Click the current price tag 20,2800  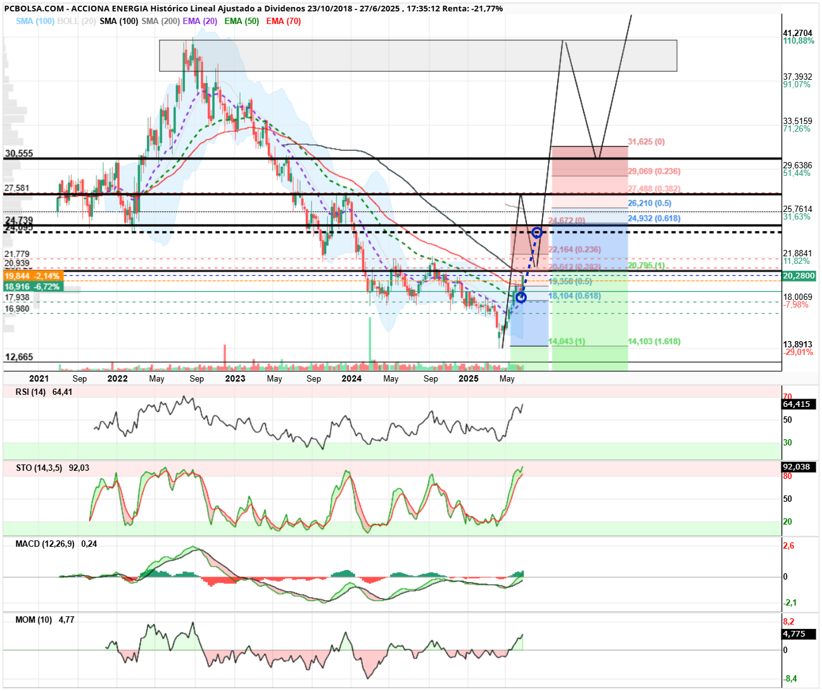coord(799,276)
